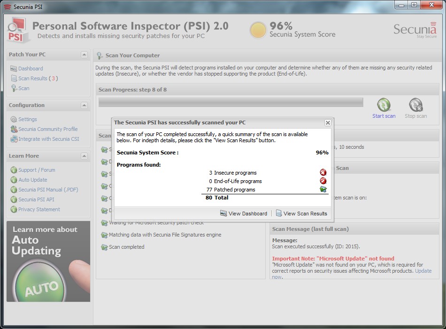Click the Secunia PSI API globe icon

(x=14, y=199)
